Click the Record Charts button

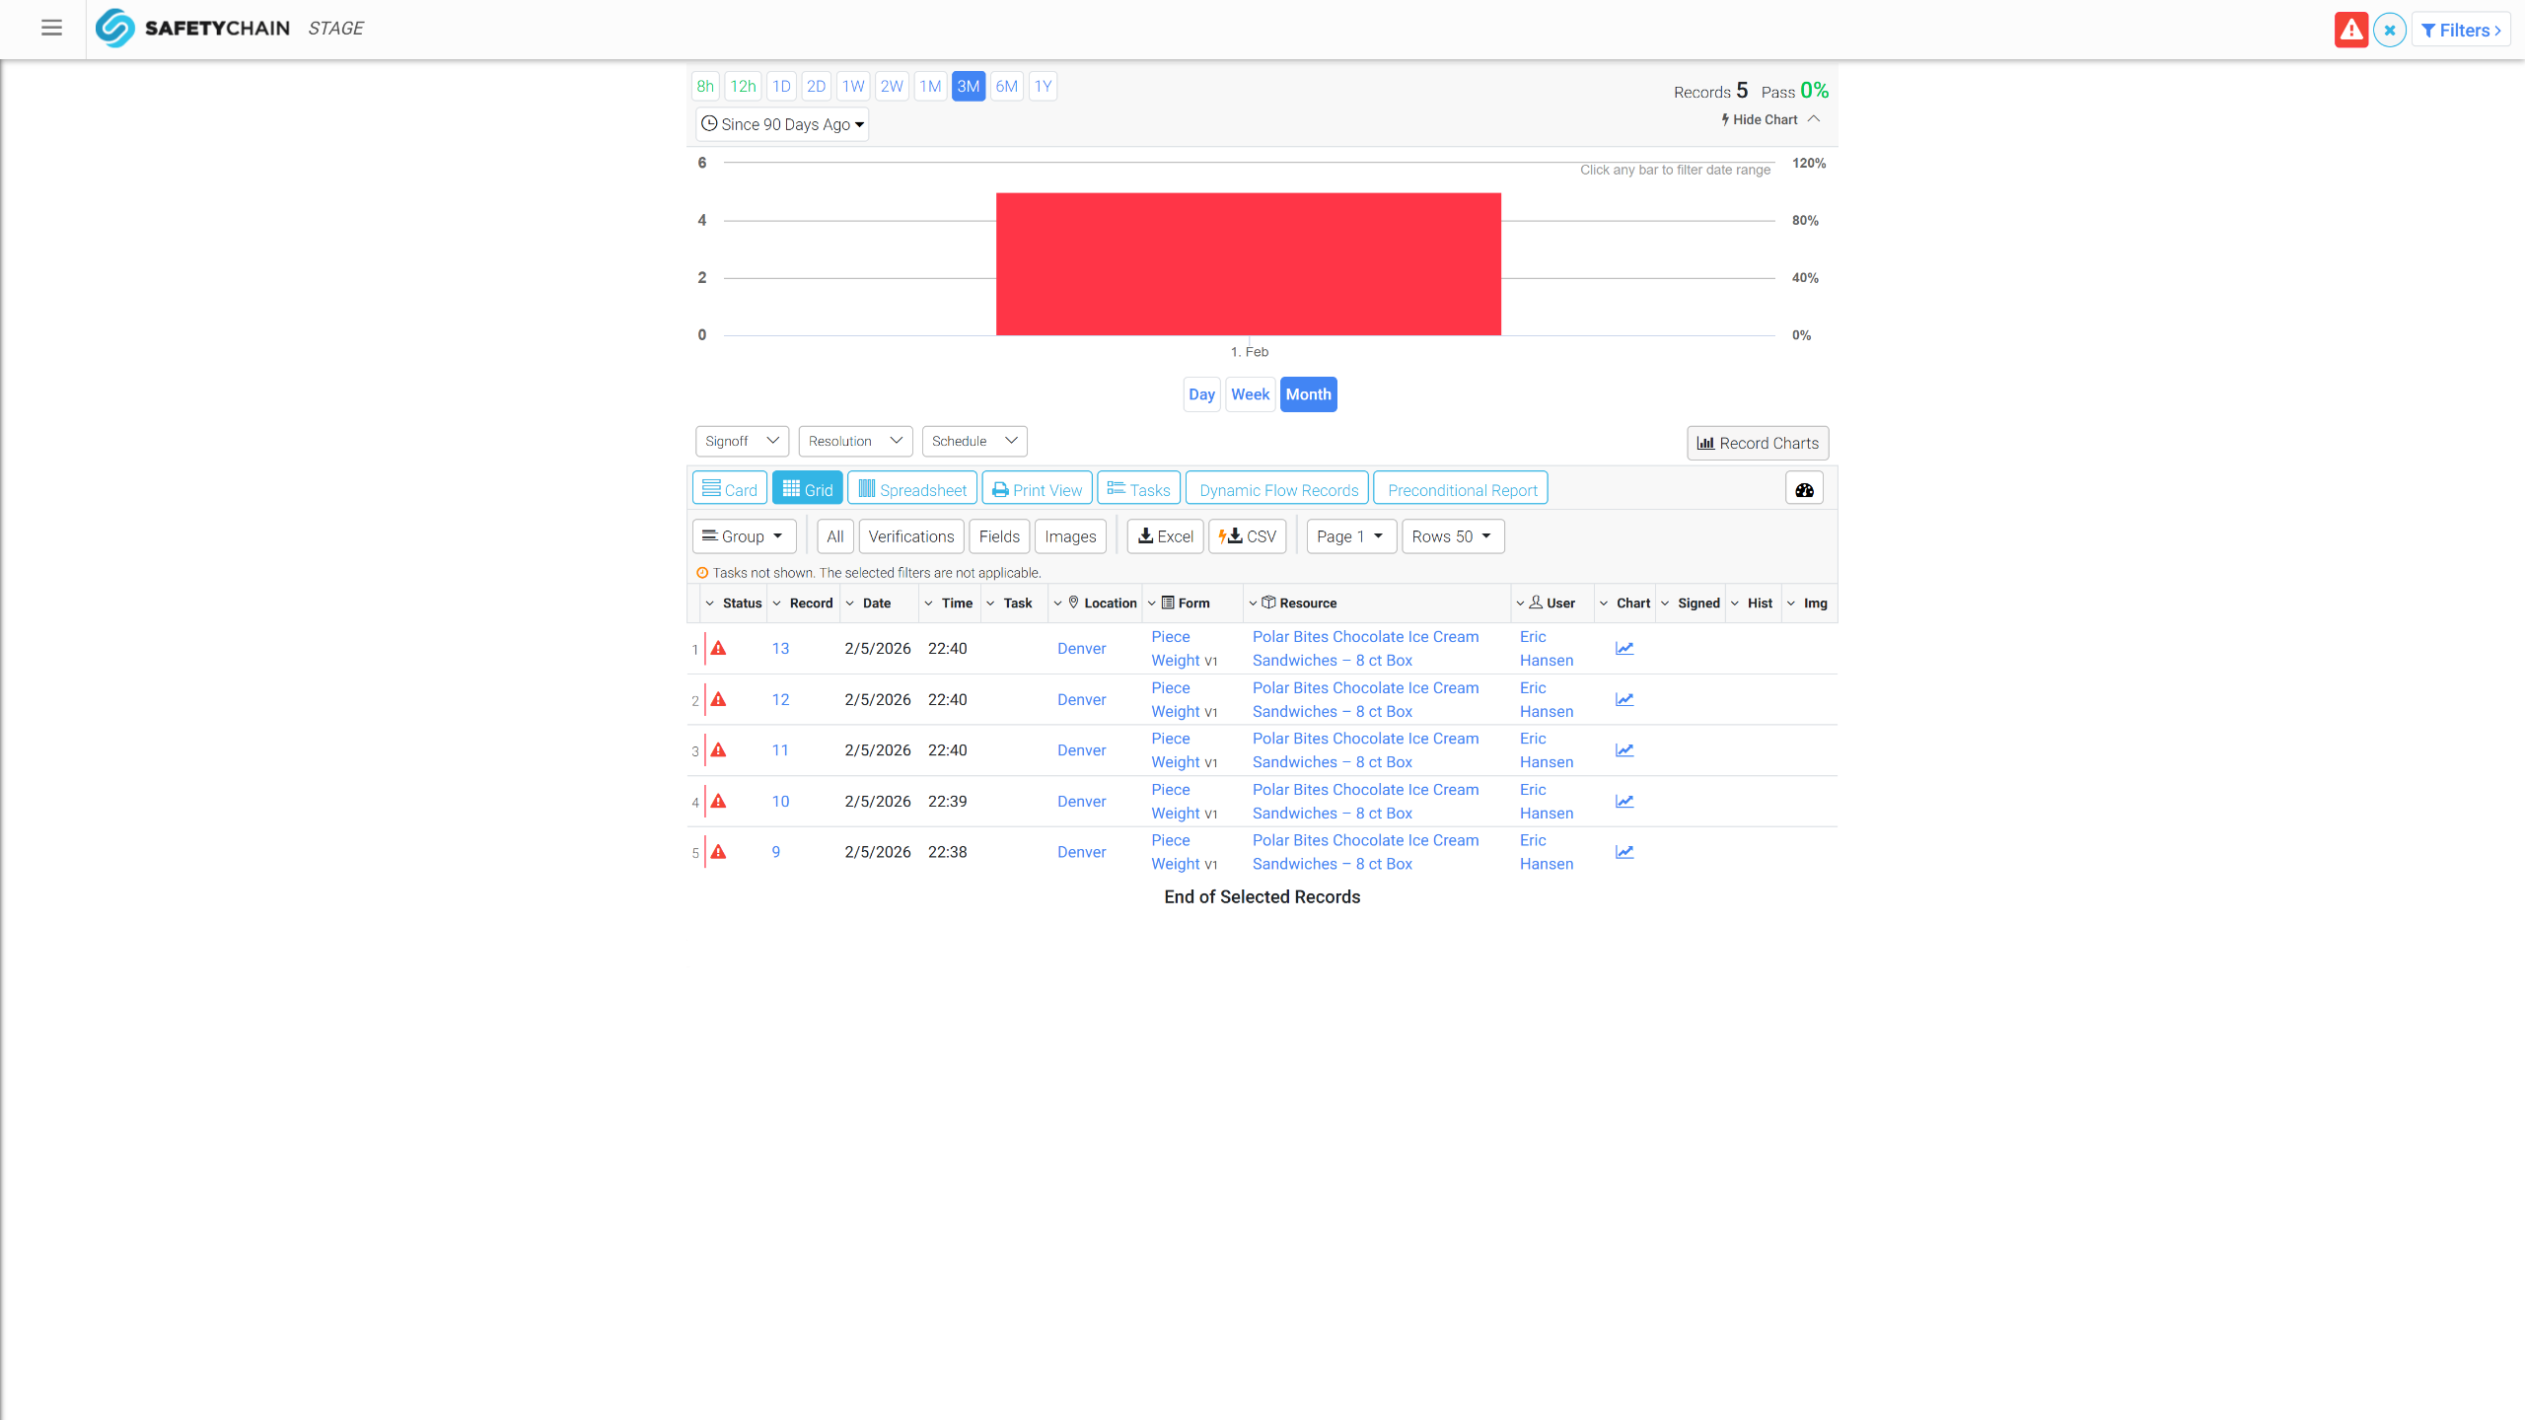1758,443
